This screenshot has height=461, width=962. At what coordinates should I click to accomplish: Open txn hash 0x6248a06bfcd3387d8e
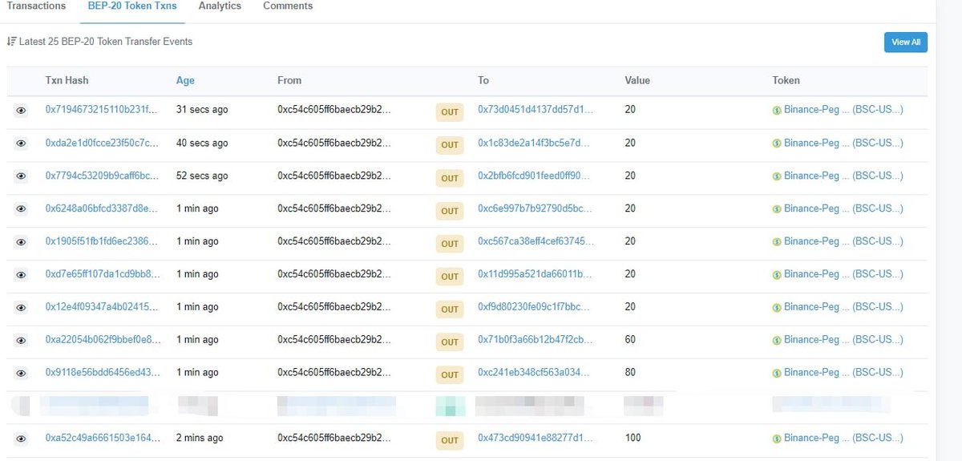click(x=103, y=208)
